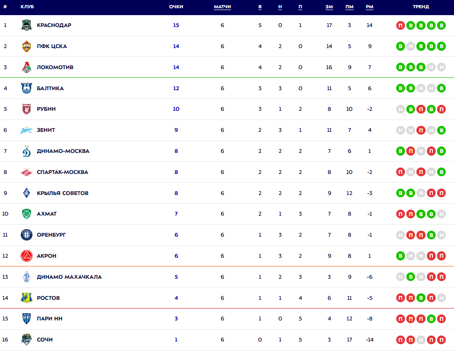The width and height of the screenshot is (454, 352).
Task: Click the Оренбург club emblem
Action: tap(27, 235)
